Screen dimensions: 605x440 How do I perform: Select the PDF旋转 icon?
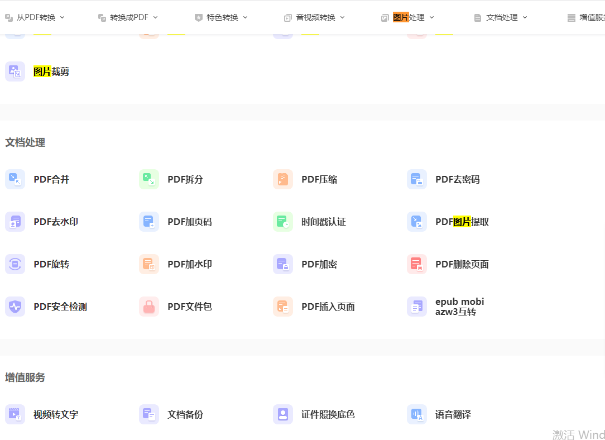(15, 264)
